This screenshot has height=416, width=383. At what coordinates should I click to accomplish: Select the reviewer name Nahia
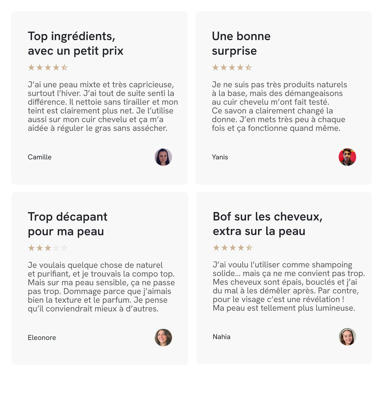pyautogui.click(x=222, y=337)
